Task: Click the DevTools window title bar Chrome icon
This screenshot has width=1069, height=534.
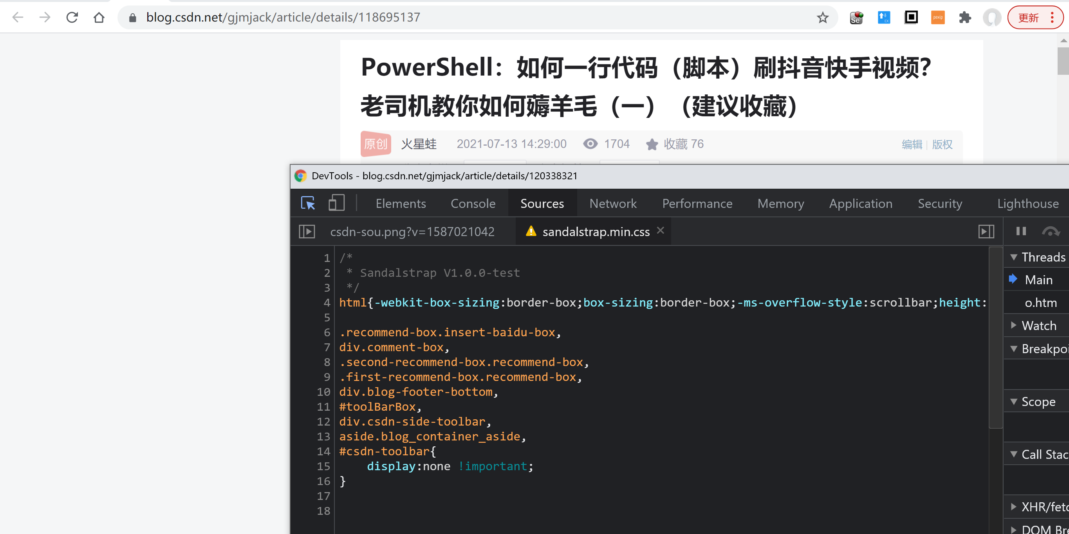Action: point(300,175)
